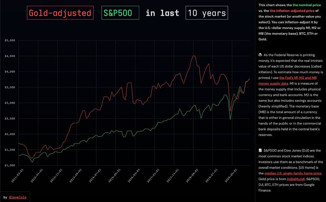The height and width of the screenshot is (202, 326).
Task: Click the green line's 2020 crash low point
Action: click(230, 119)
